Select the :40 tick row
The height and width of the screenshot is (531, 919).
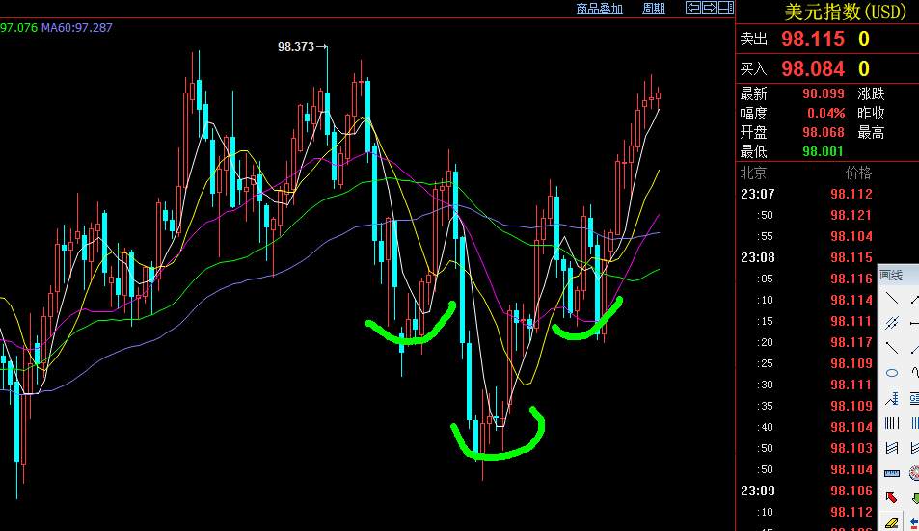[806, 427]
